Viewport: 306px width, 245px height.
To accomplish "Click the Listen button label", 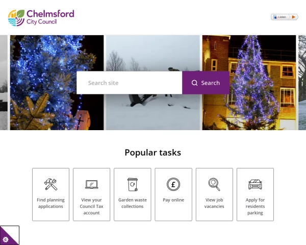I will tap(282, 17).
